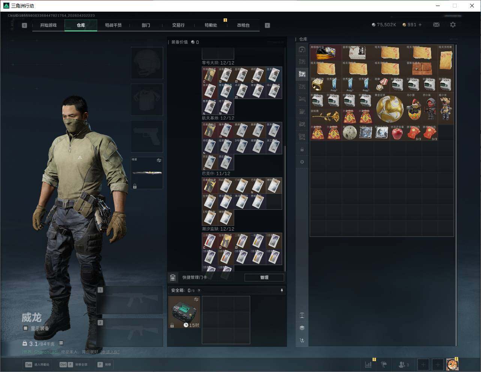This screenshot has width=481, height=372.
Task: Select the safe box container item
Action: pyautogui.click(x=184, y=312)
